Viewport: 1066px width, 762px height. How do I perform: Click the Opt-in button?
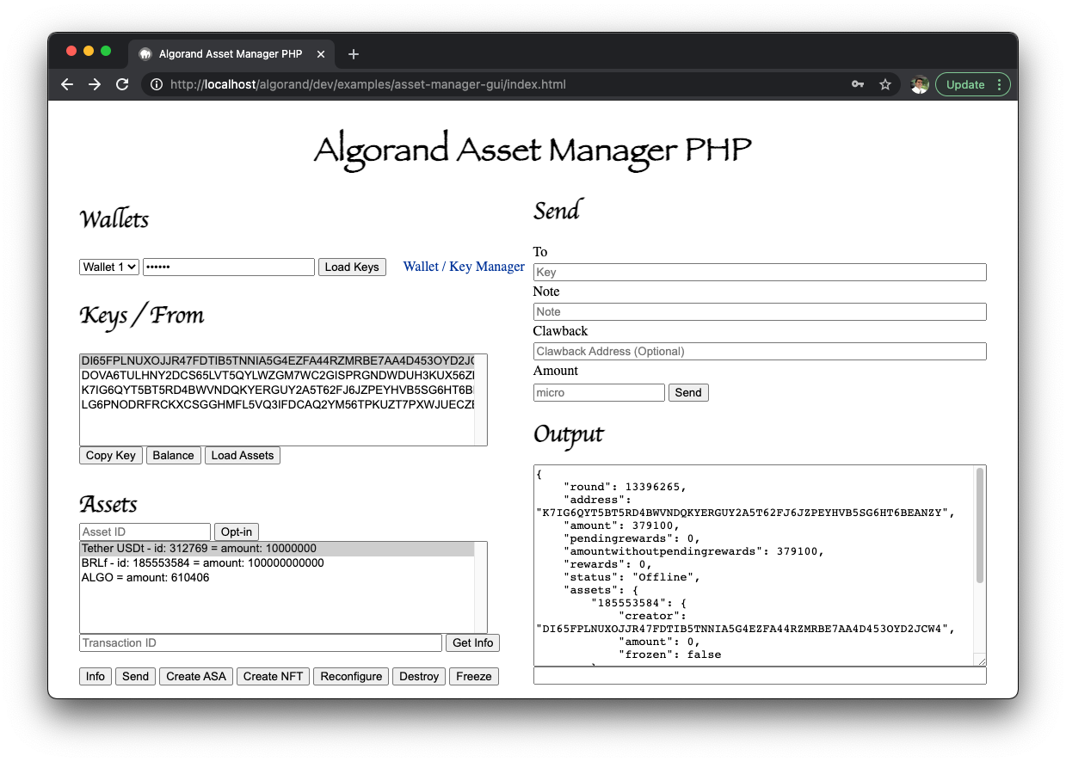(x=237, y=532)
